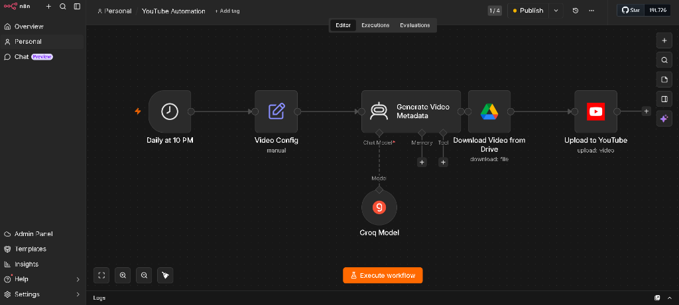This screenshot has height=305, width=679.
Task: Collapse the sidebar with panel icon
Action: [x=77, y=7]
